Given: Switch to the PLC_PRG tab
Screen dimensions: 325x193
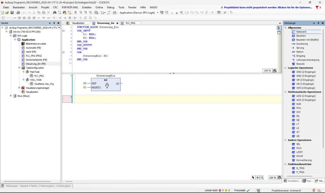Looking at the screenshot, I should tap(130, 23).
